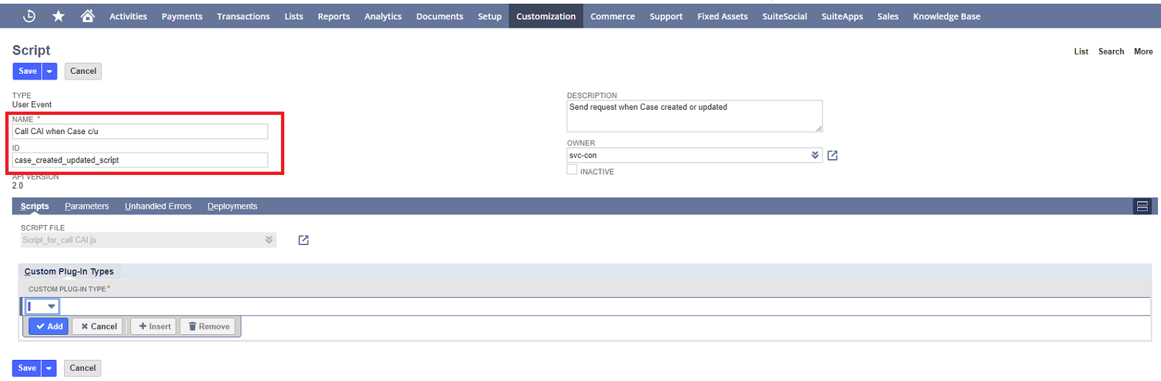This screenshot has height=381, width=1161.
Task: Switch to the Scripts subtab
Action: click(x=34, y=206)
